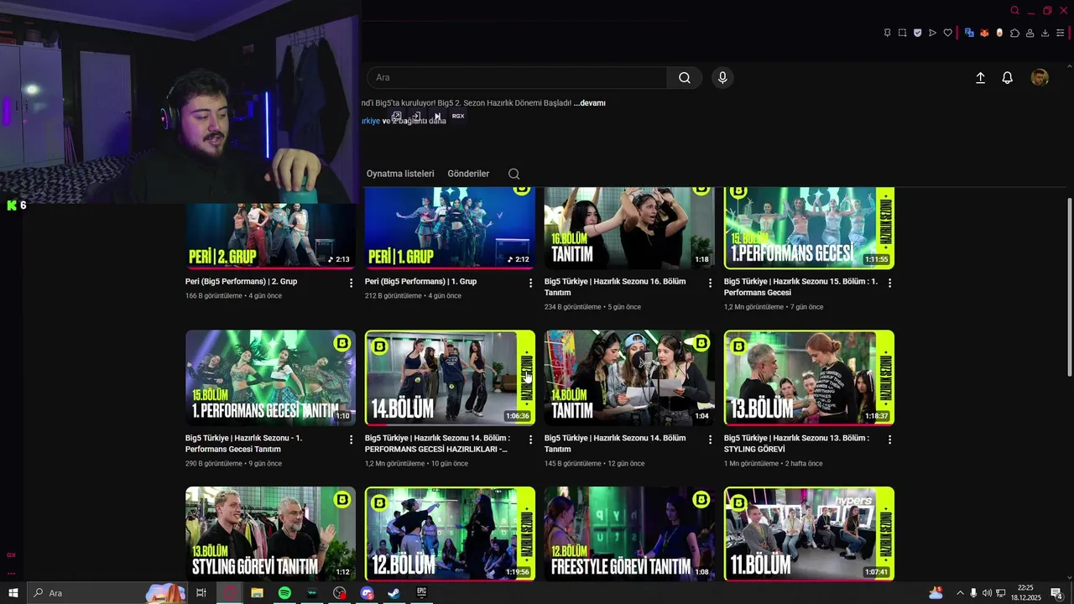The width and height of the screenshot is (1074, 604).
Task: Open options for 14. Bölüm Performans Hazırlıkları video
Action: click(x=530, y=440)
